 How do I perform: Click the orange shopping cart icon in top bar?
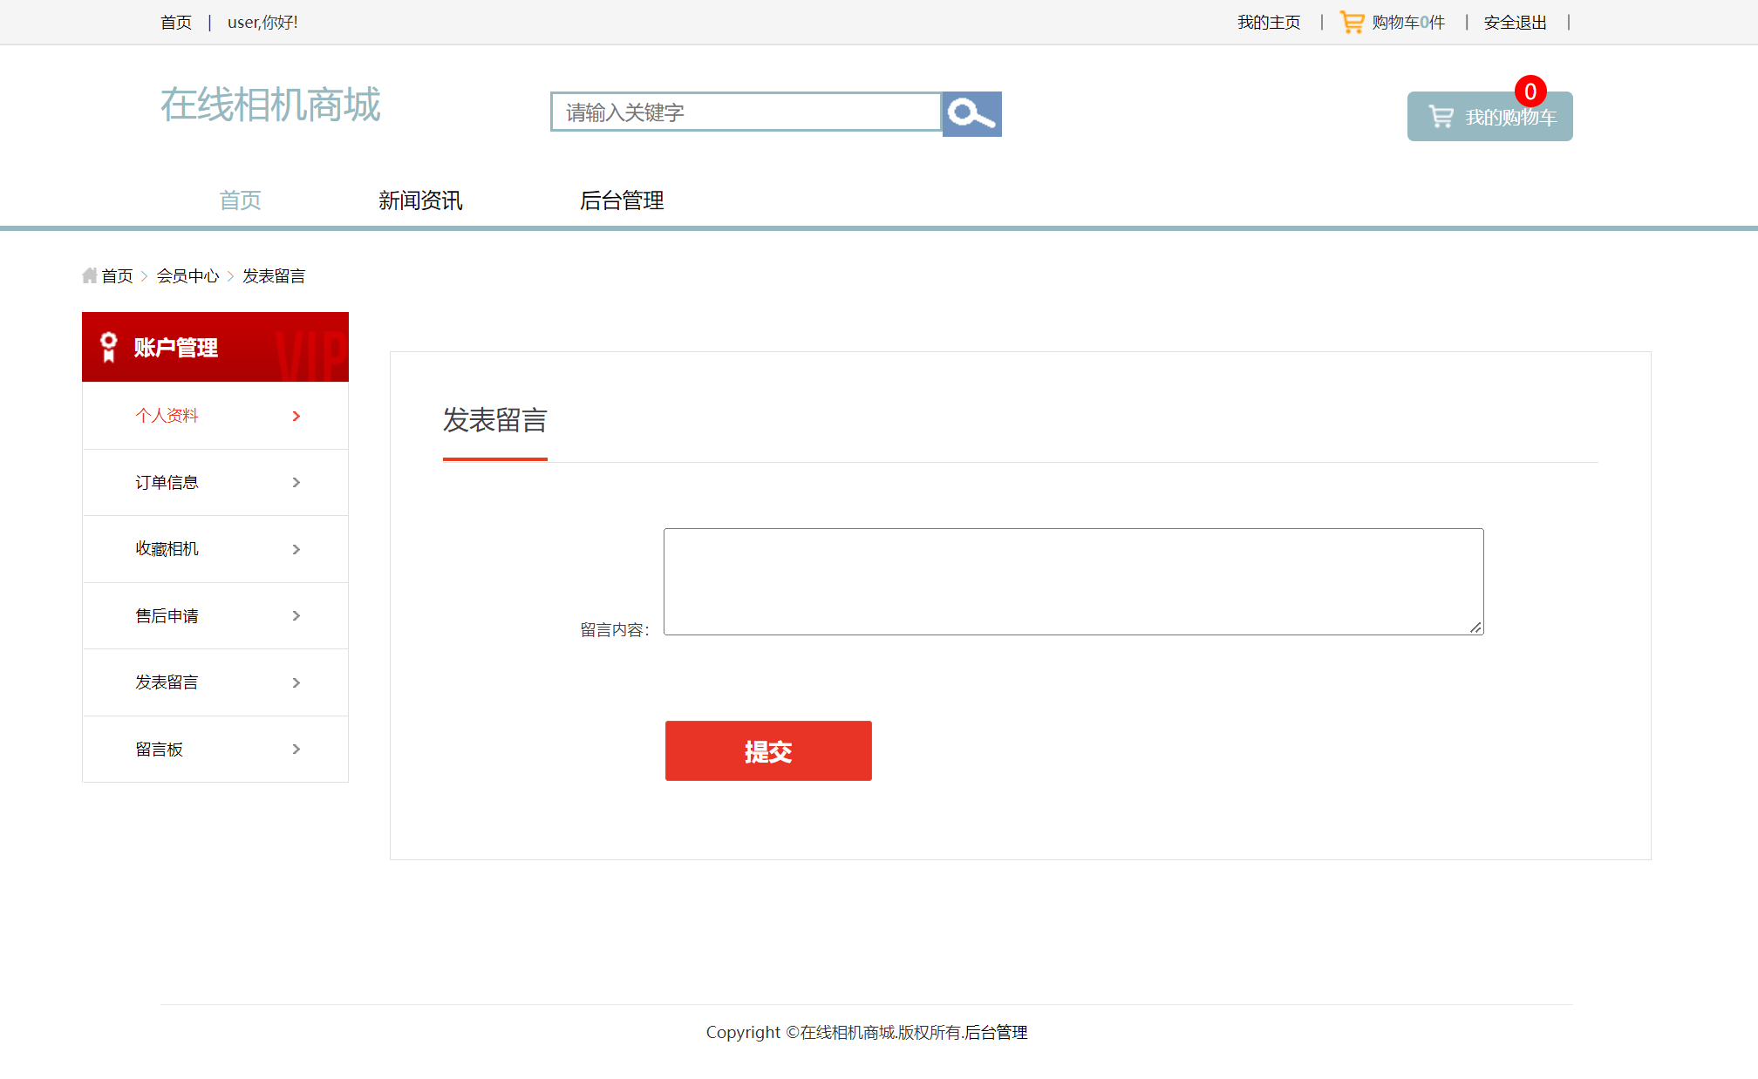tap(1352, 21)
